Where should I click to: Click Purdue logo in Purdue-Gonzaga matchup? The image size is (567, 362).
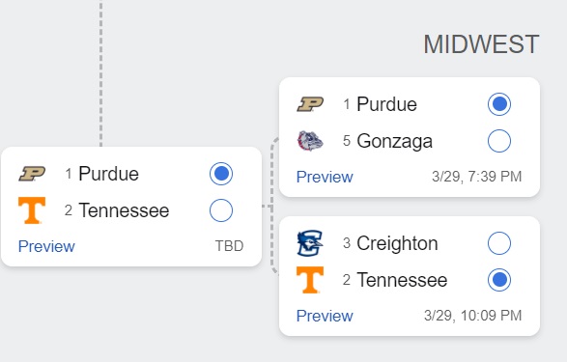click(x=310, y=104)
